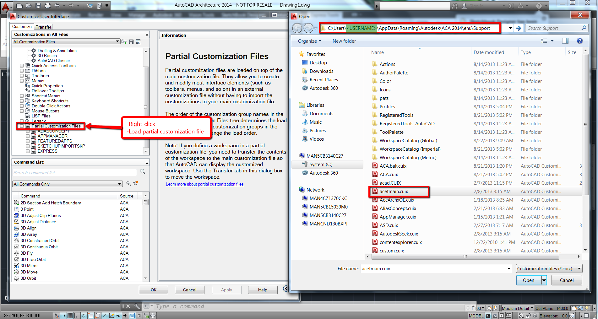
Task: Click the help question mark in Open dialog
Action: pyautogui.click(x=580, y=41)
